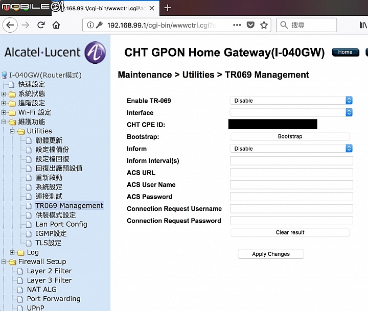Focus the Connection Request Username field
This screenshot has height=311, width=368.
[x=291, y=209]
